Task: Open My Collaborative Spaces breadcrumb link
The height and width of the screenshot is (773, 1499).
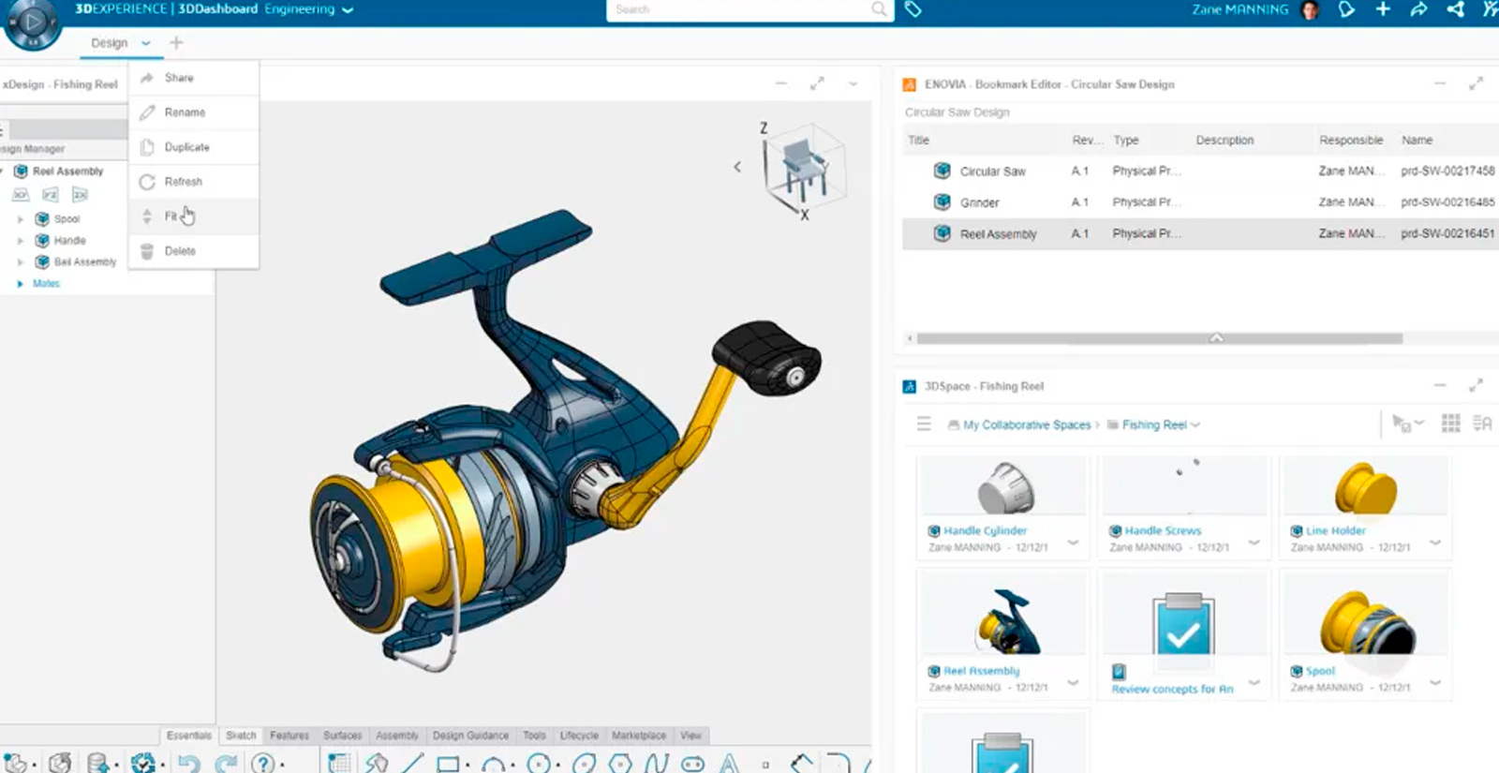Action: click(1027, 425)
